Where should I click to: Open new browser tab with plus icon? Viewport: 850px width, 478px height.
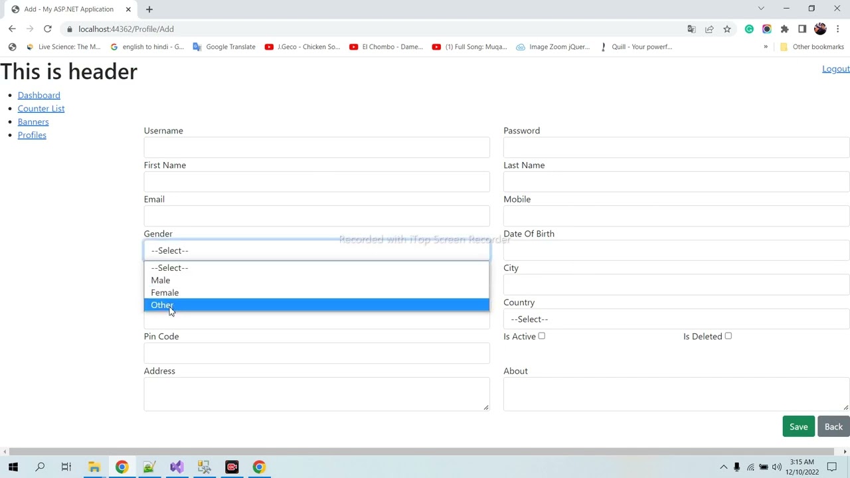pyautogui.click(x=149, y=9)
